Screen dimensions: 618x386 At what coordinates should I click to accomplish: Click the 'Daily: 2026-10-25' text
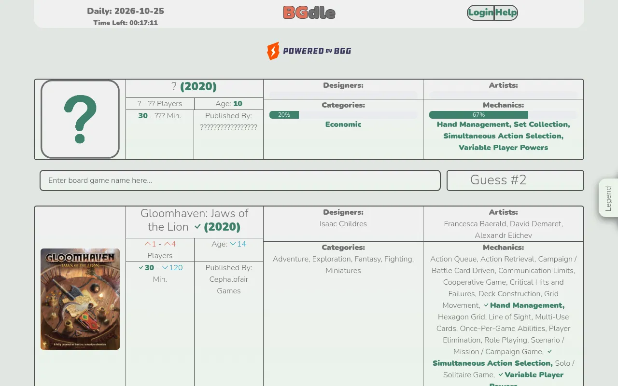pos(126,11)
